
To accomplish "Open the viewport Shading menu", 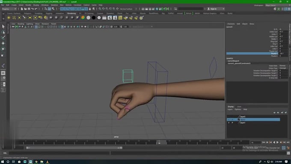I will 21,24.
